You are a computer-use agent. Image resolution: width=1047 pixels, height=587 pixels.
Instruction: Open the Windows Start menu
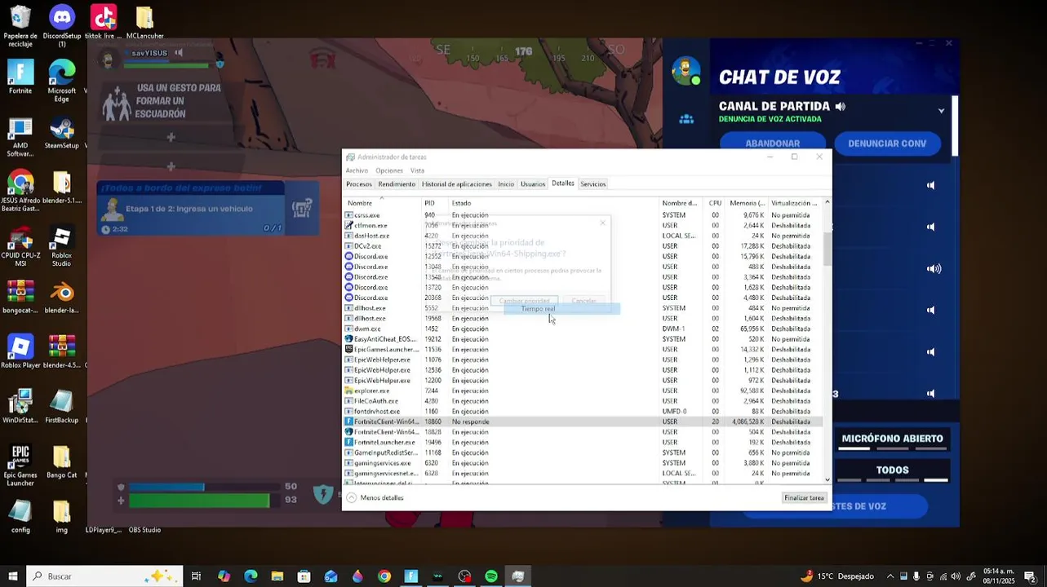(x=13, y=576)
